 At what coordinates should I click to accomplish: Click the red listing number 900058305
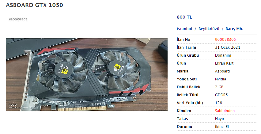point(225,40)
